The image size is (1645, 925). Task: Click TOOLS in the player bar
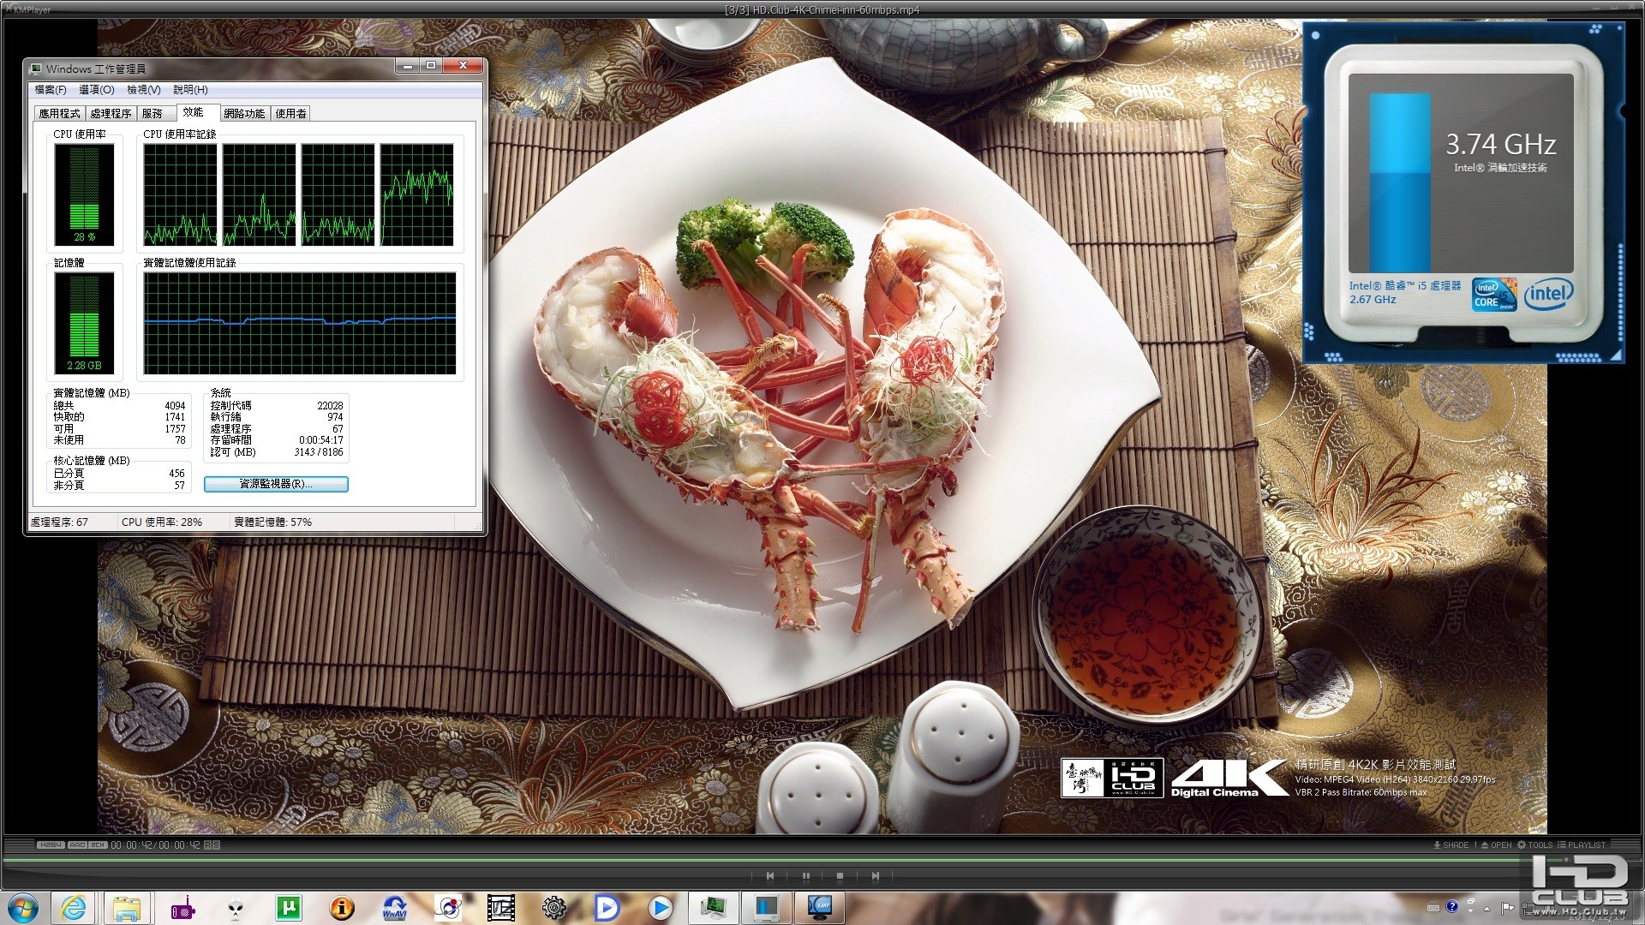1534,845
